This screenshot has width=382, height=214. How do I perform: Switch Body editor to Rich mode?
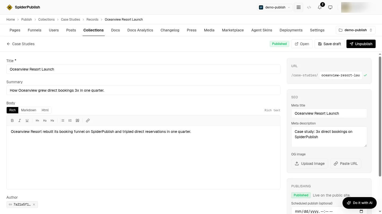click(12, 110)
